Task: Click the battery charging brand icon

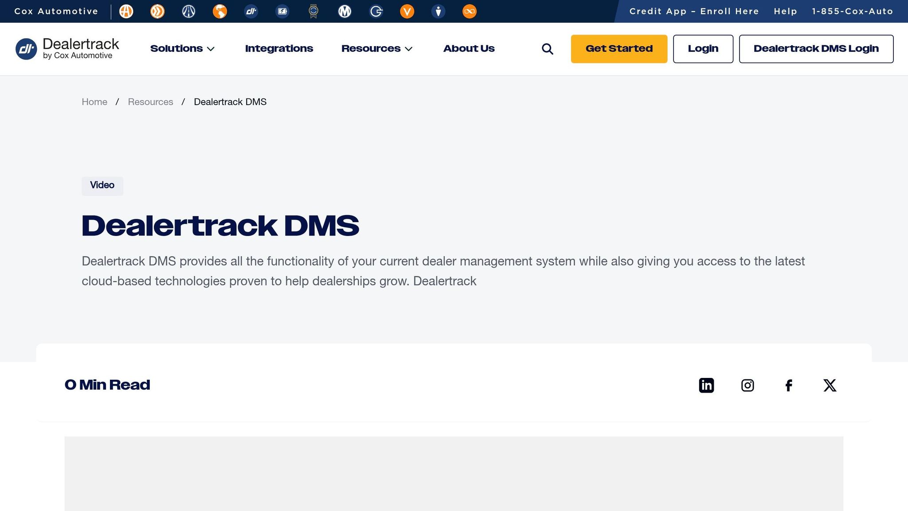Action: pyautogui.click(x=282, y=12)
